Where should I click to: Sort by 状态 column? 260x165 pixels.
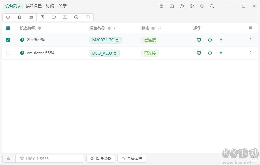(153, 28)
